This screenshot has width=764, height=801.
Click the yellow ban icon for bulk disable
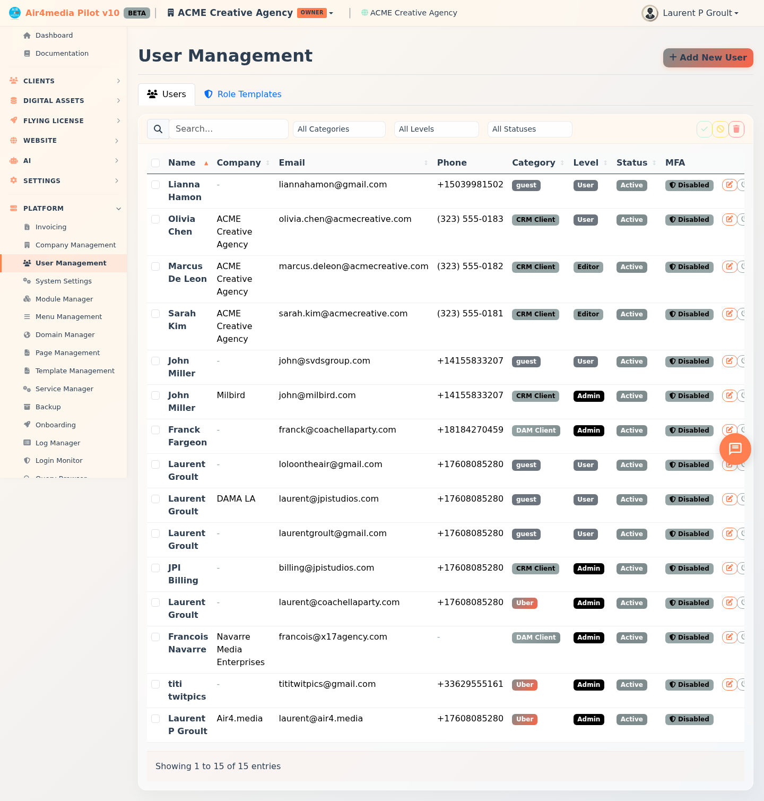click(720, 129)
